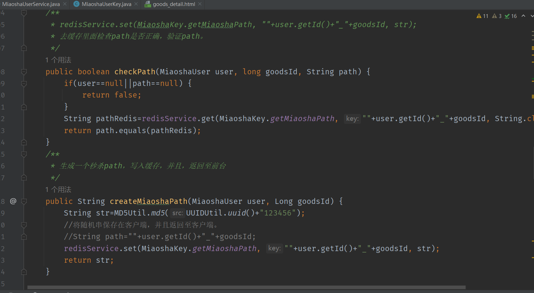Collapse the Javadoc above createMiaoshaPath via its opening fold marker
The width and height of the screenshot is (534, 293).
pyautogui.click(x=24, y=154)
